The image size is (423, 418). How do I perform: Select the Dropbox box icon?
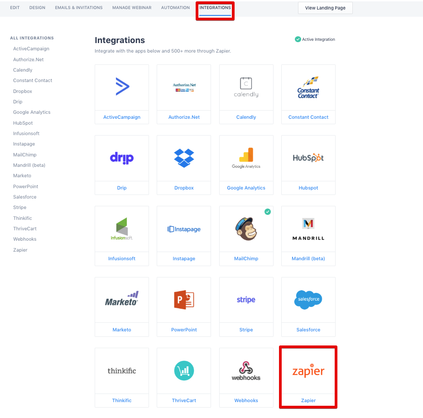coord(184,158)
